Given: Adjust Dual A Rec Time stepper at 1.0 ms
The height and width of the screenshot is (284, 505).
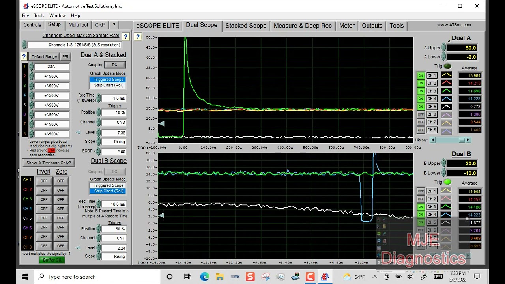Looking at the screenshot, I should click(99, 98).
